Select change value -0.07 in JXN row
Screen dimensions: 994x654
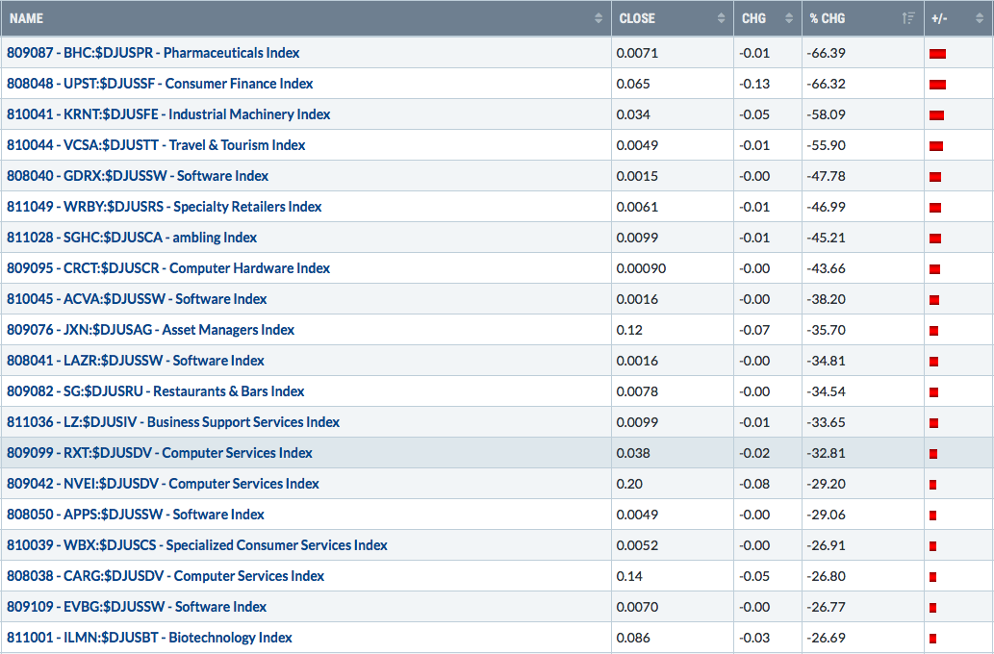pos(754,330)
